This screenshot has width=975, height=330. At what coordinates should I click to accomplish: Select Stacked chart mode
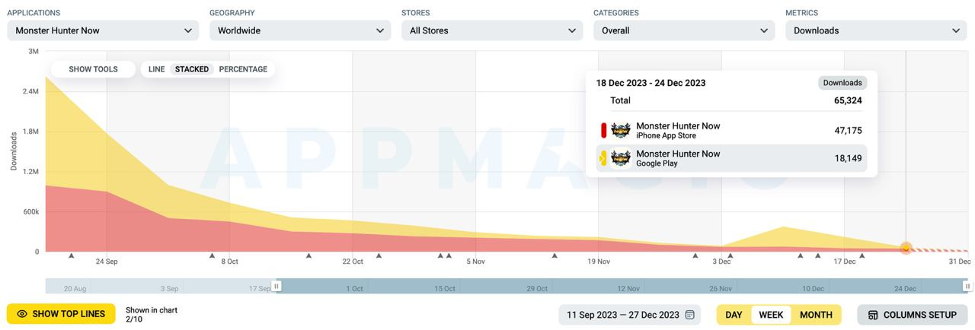click(x=192, y=69)
